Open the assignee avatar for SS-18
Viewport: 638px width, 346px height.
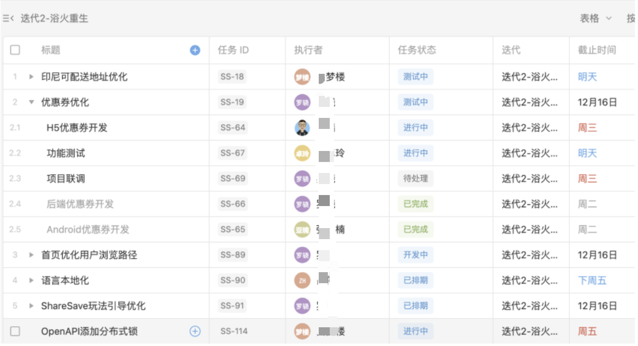(x=302, y=77)
